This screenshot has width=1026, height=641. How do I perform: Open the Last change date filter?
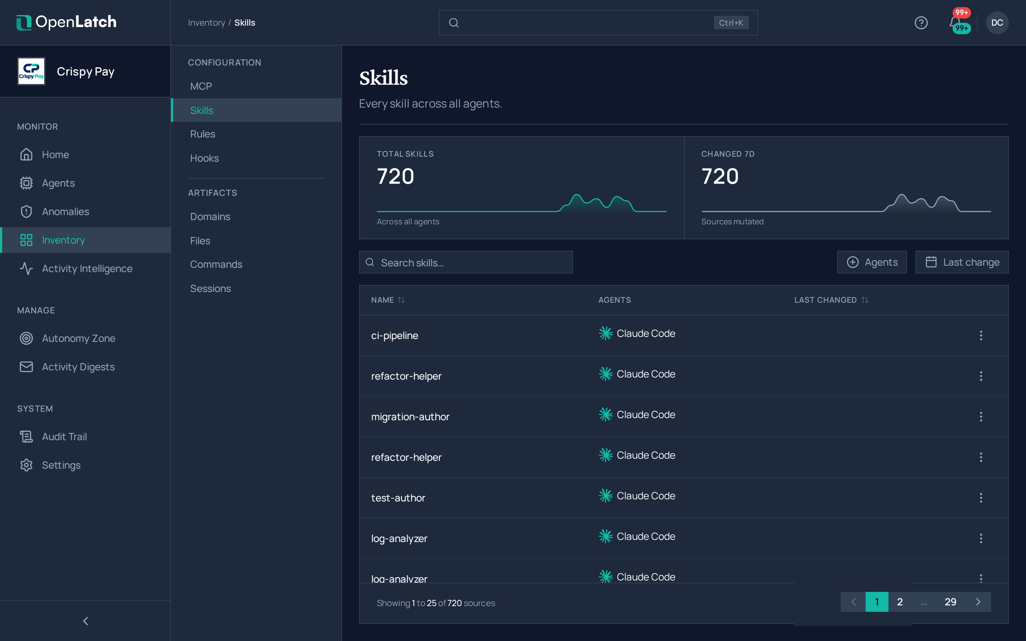[962, 262]
